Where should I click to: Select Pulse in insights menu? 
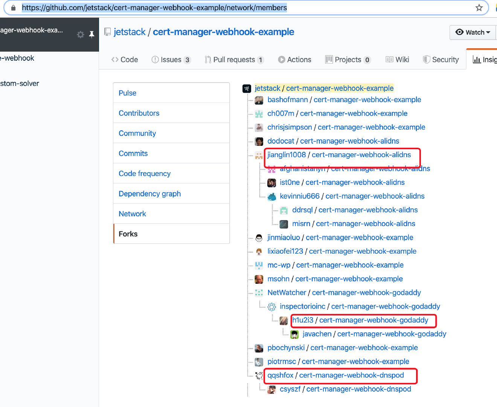171,93
